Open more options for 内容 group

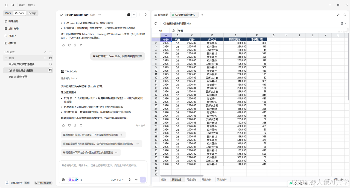tap(45, 58)
